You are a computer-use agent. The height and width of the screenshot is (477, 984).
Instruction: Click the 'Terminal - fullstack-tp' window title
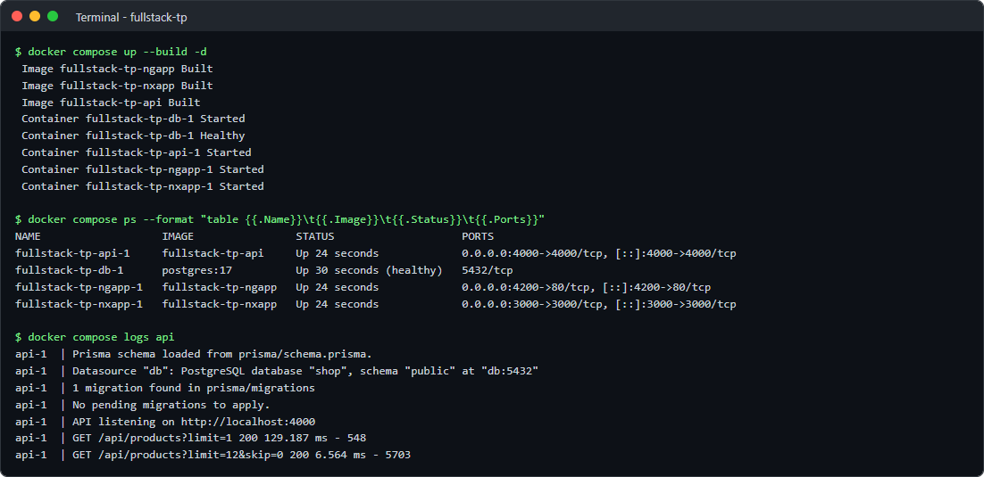[x=131, y=18]
